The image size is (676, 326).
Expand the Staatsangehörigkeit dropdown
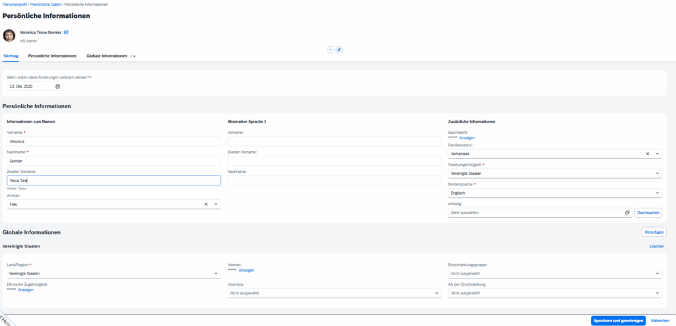coord(657,174)
